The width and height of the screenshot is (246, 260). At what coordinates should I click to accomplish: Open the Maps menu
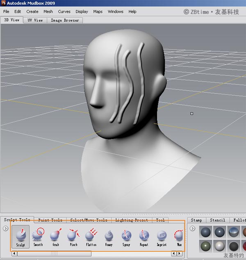pos(98,11)
